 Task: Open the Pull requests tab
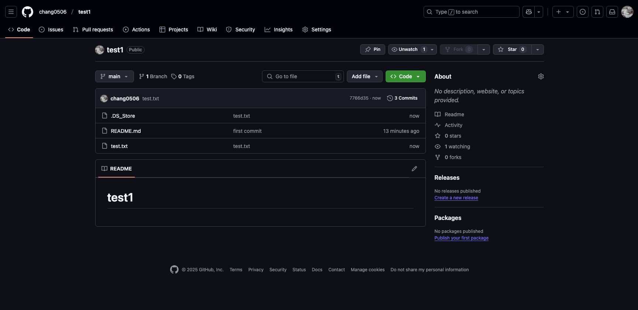click(x=93, y=30)
